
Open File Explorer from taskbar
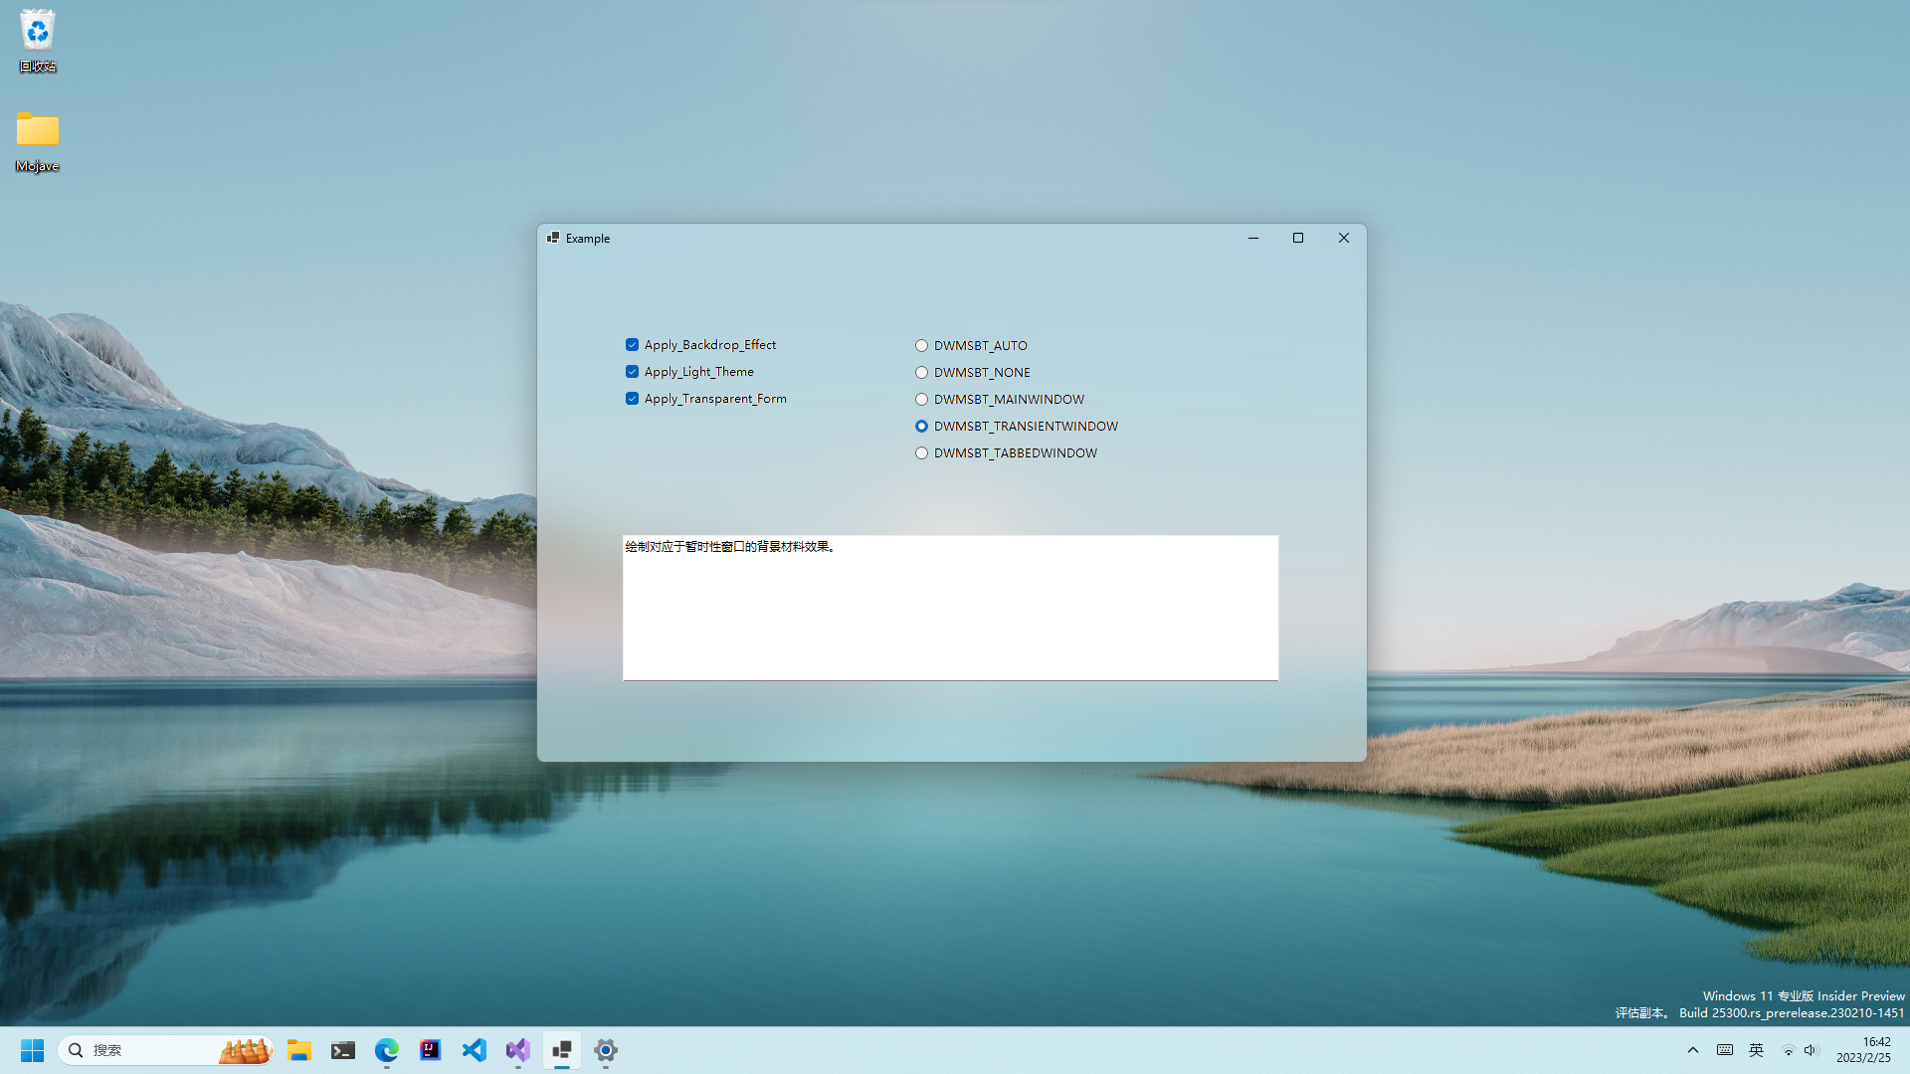(299, 1050)
